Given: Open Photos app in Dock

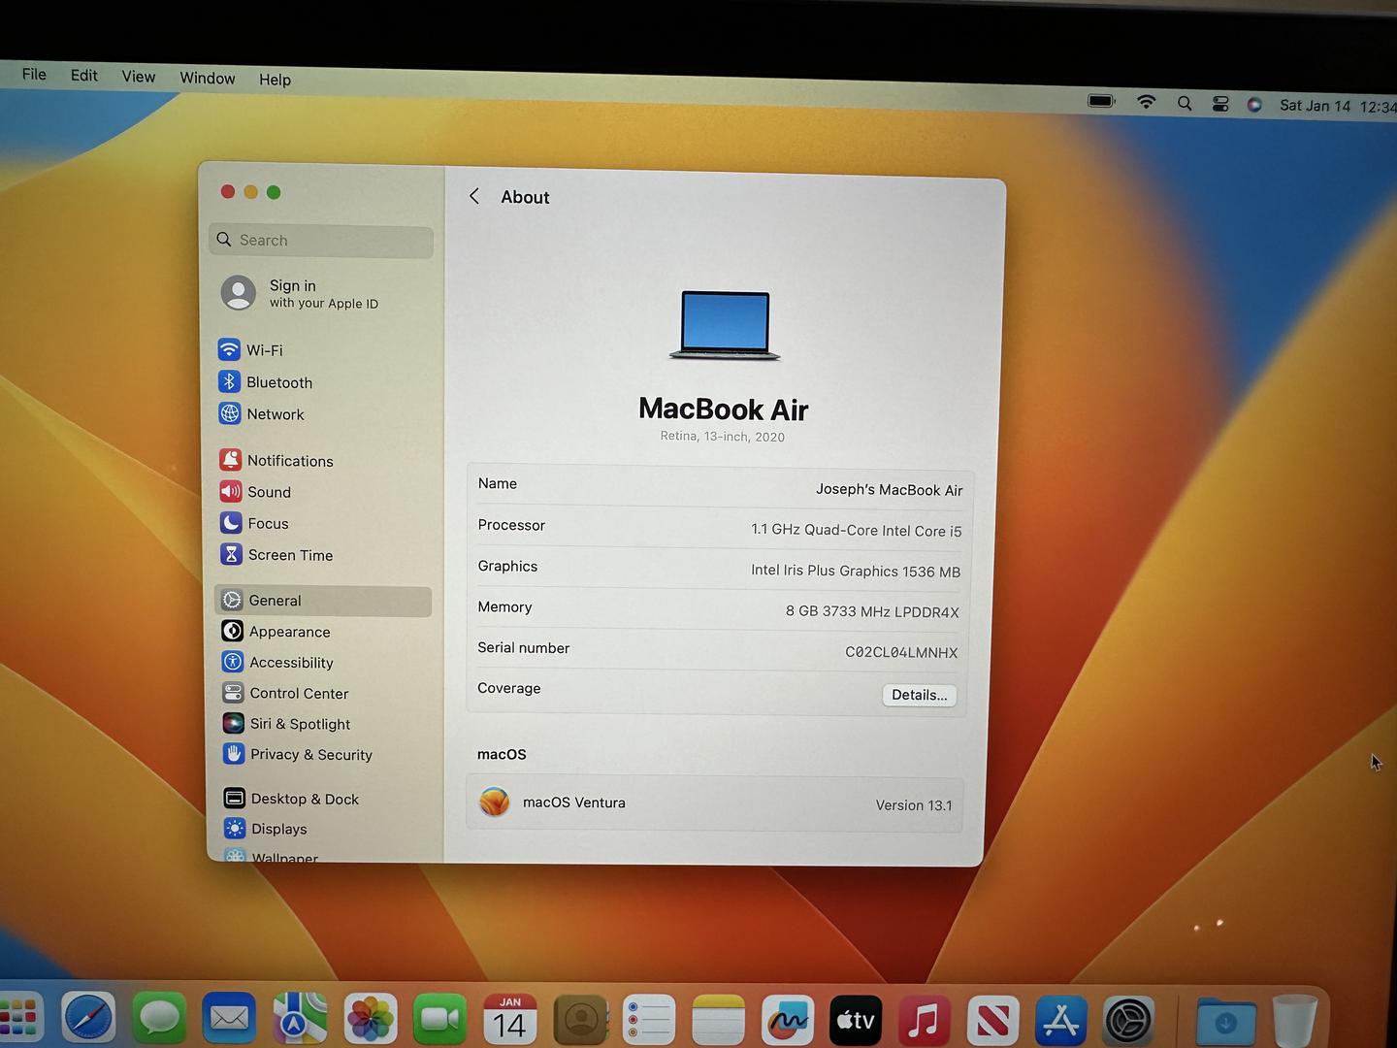Looking at the screenshot, I should pyautogui.click(x=370, y=1020).
